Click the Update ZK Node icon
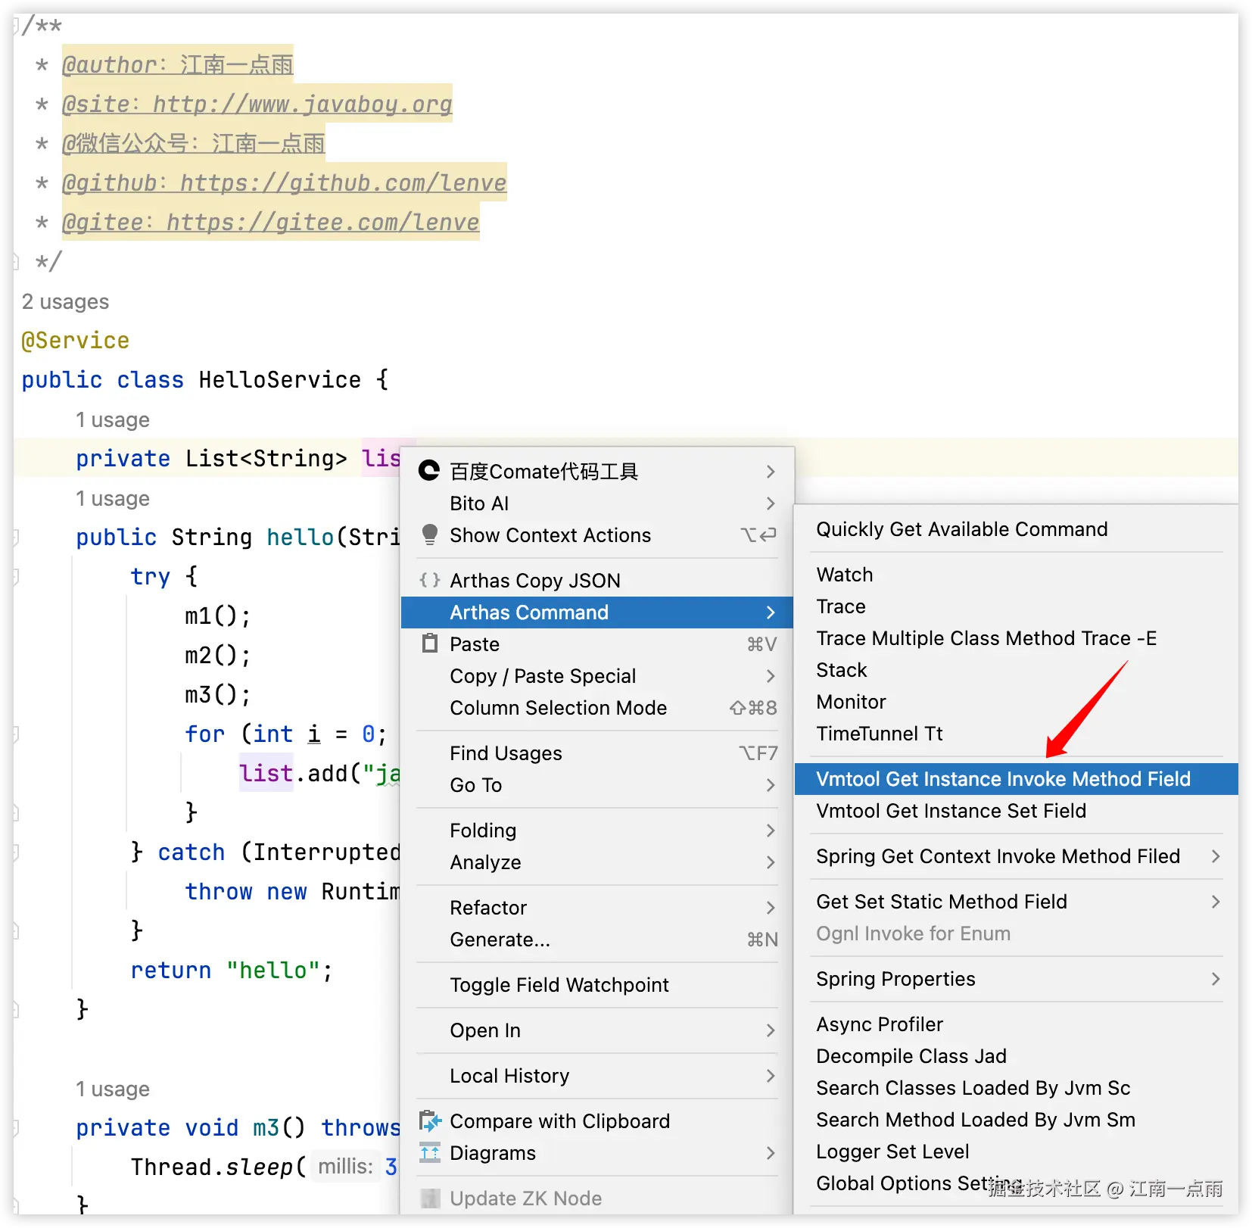Screen dimensions: 1252x1228 429,1198
